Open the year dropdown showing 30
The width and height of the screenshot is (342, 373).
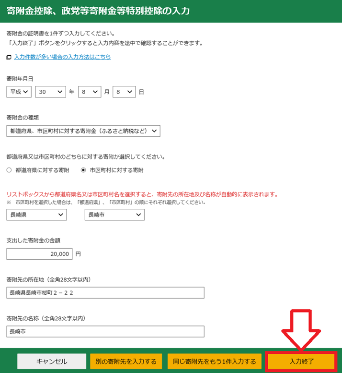51,92
